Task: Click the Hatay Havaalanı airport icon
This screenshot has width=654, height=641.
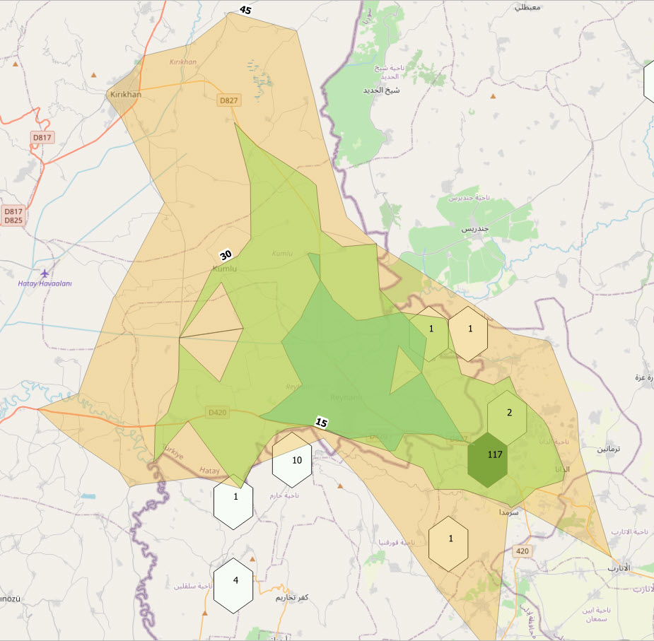Action: click(x=45, y=274)
